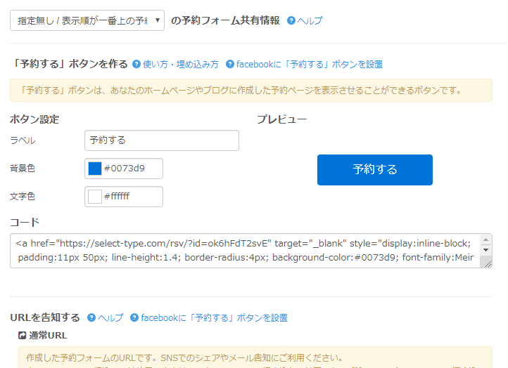Screen dimensions: 508x368
Task: Click the 背景色 hex value field #0073d9
Action: (x=132, y=169)
